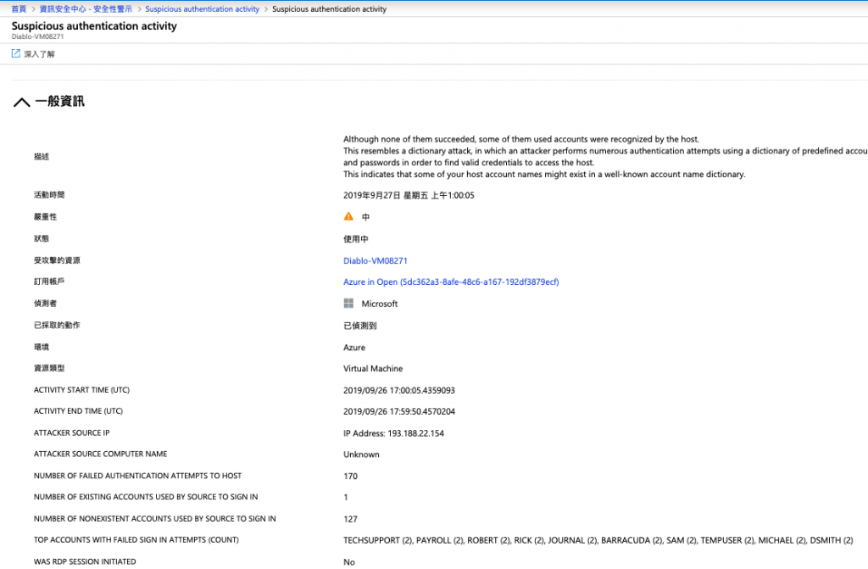Click the ATTACKER SOURCE IP label

click(x=72, y=432)
